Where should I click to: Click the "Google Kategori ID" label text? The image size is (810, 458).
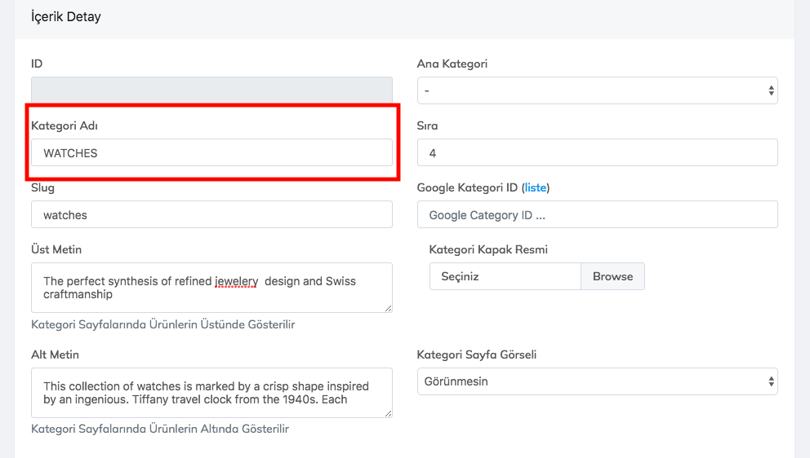467,187
